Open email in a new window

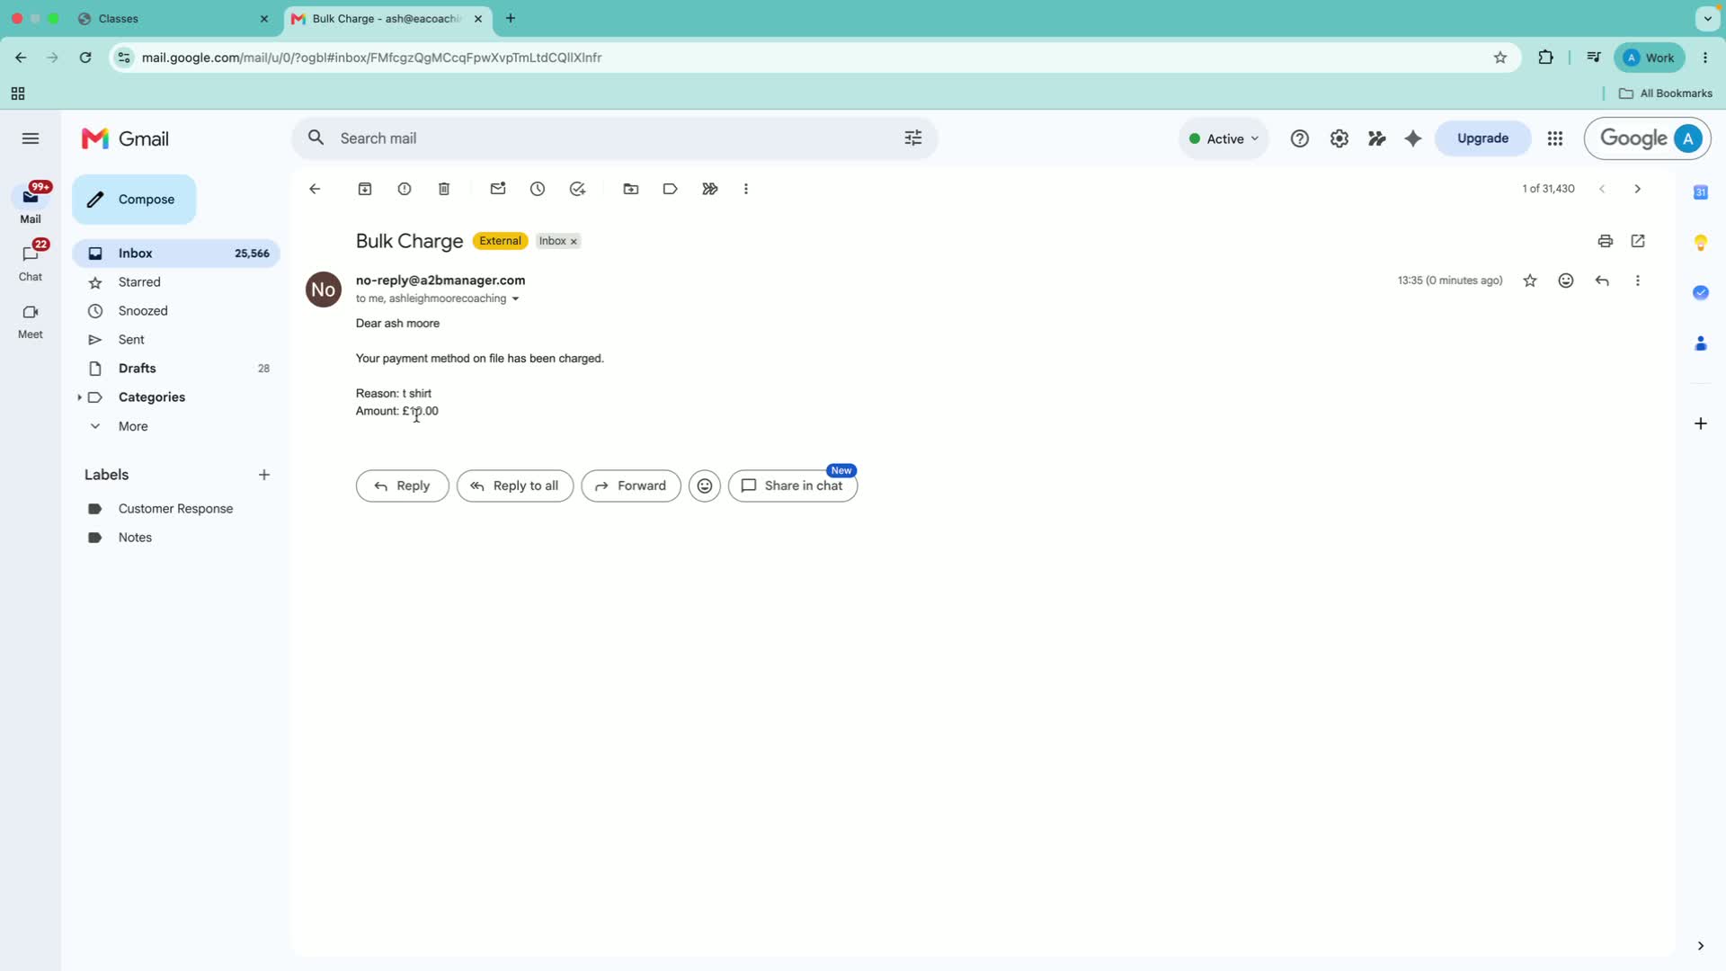pos(1638,241)
